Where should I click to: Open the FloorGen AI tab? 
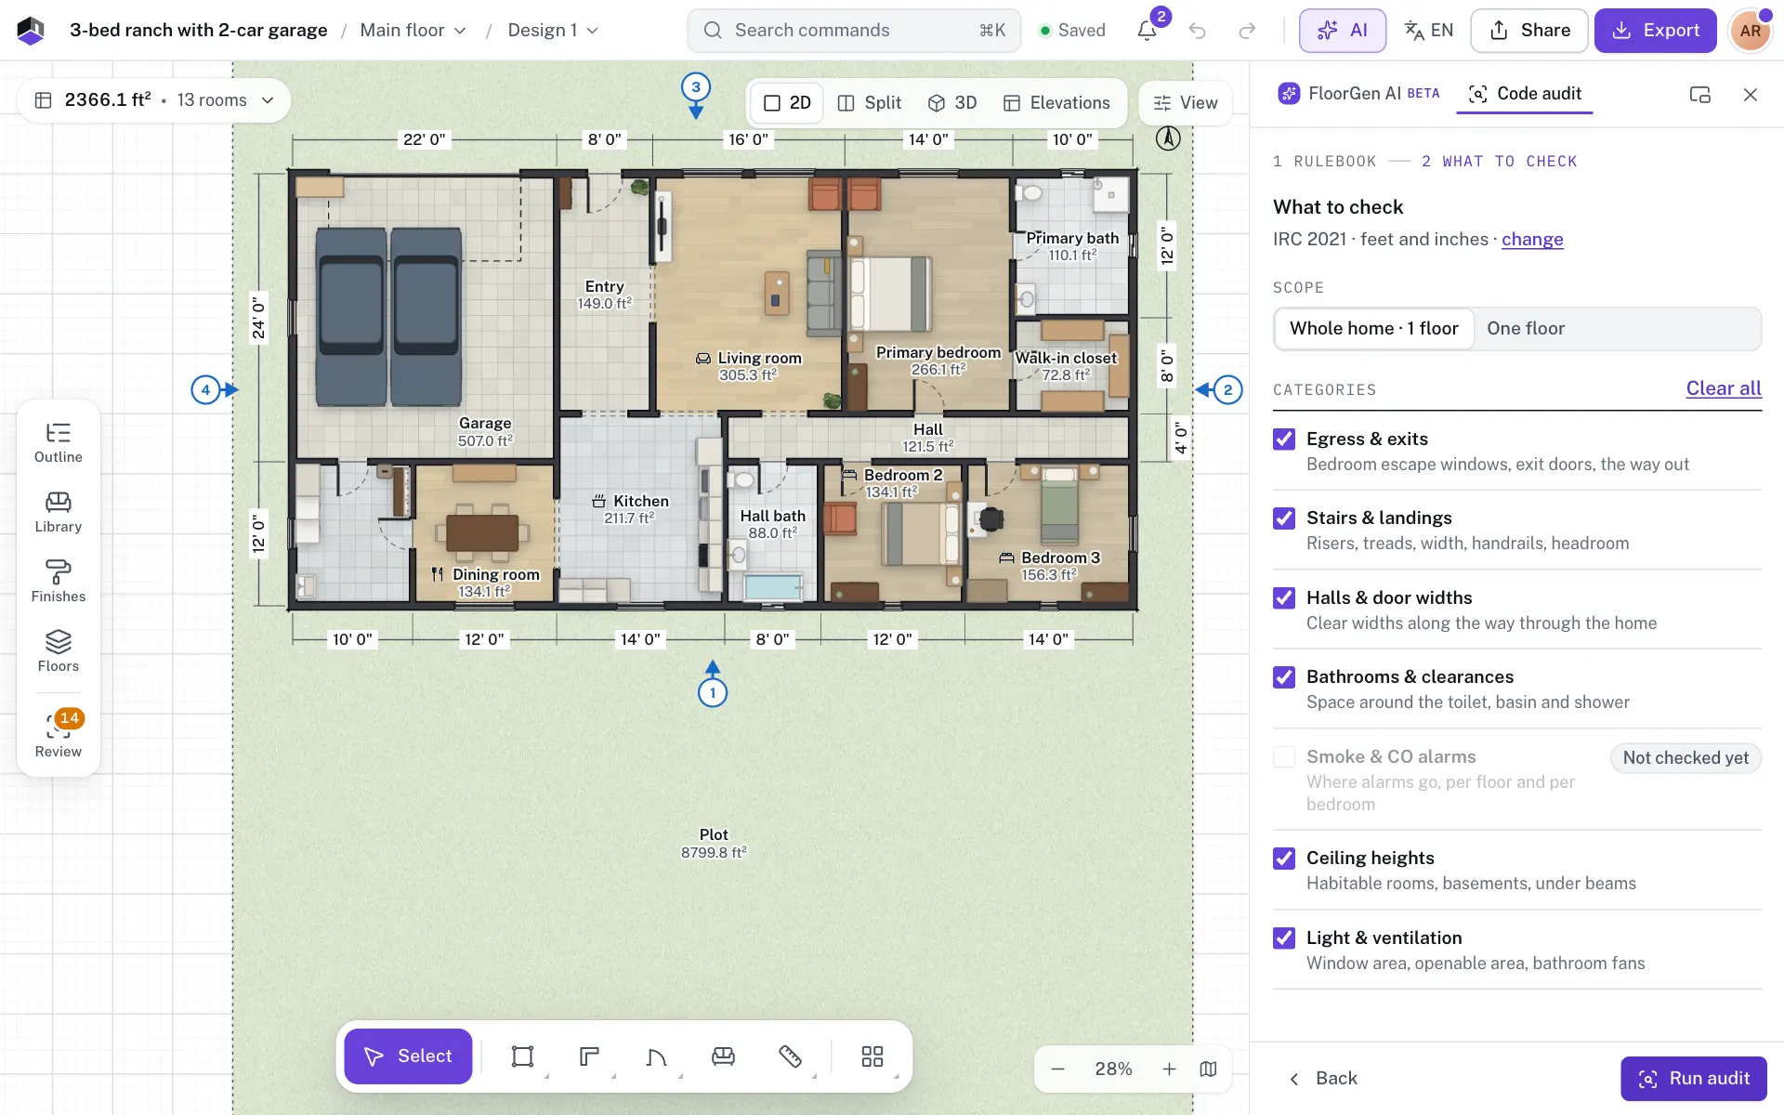[1358, 94]
